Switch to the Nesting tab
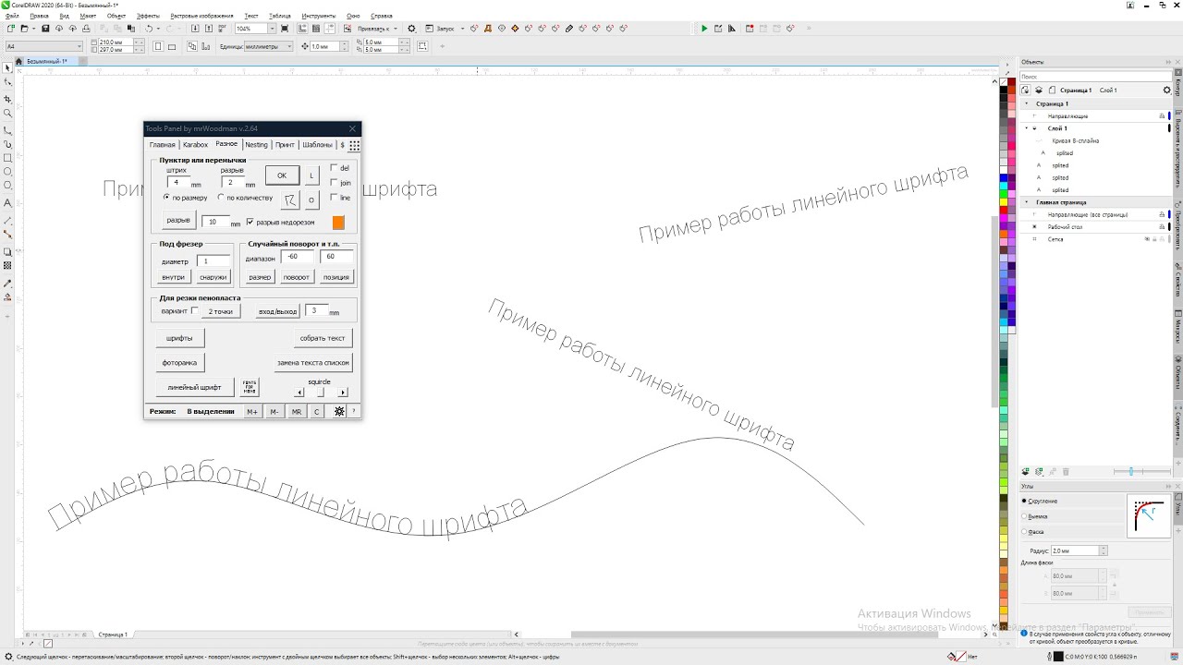Viewport: 1183px width, 665px height. click(256, 145)
